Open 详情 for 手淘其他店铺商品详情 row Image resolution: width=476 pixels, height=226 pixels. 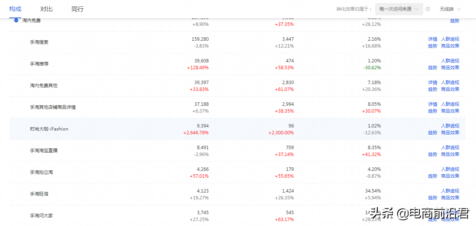[433, 104]
